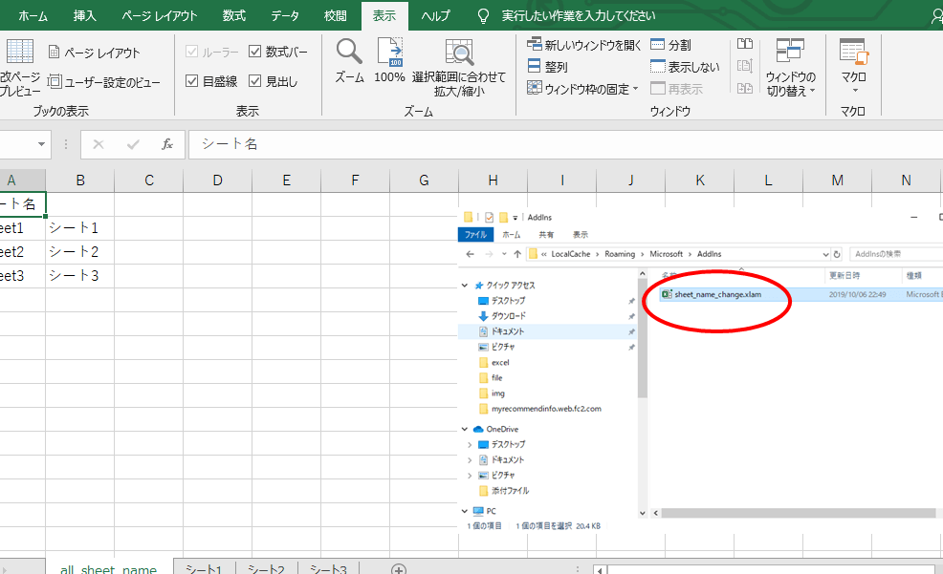The image size is (943, 574).
Task: Open Switch Windows menu (ウィンドウの切り替え)
Action: pos(790,67)
